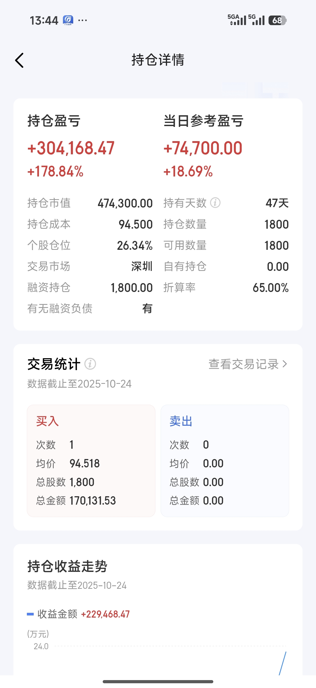Screen dimensions: 316x688
Task: Tap the 收益金额 blue legend marker
Action: (30, 614)
